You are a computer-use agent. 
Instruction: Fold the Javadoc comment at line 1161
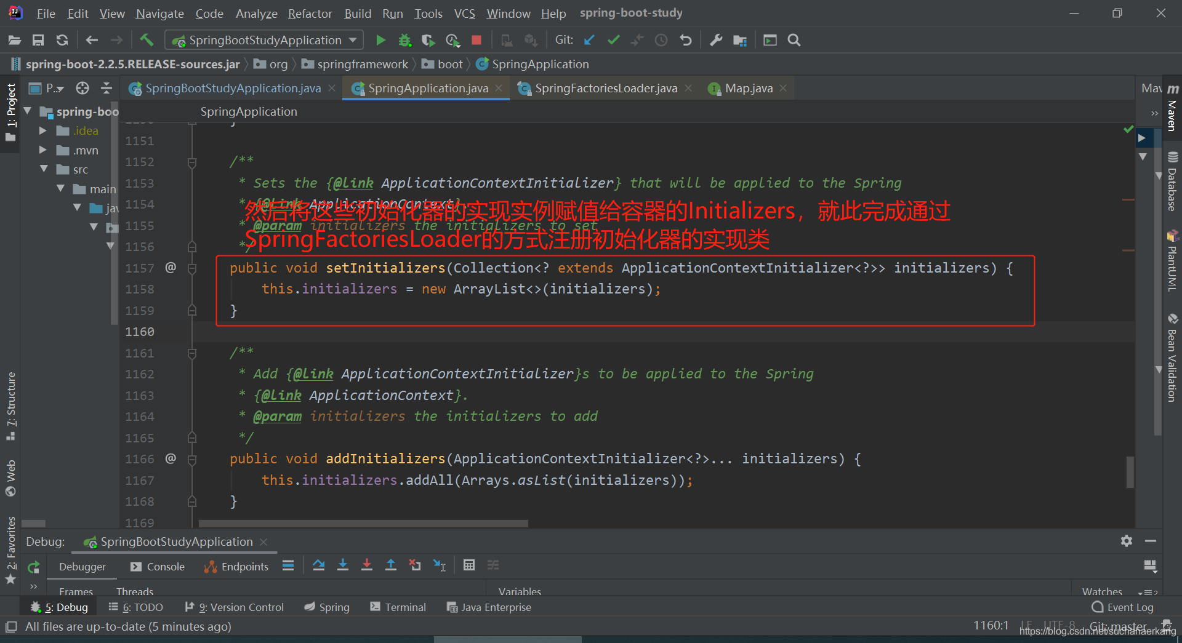[x=192, y=353]
